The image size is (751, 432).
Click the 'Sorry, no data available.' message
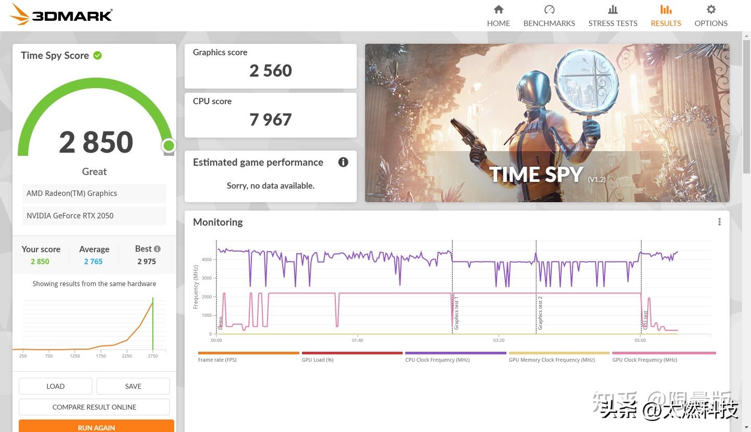271,186
